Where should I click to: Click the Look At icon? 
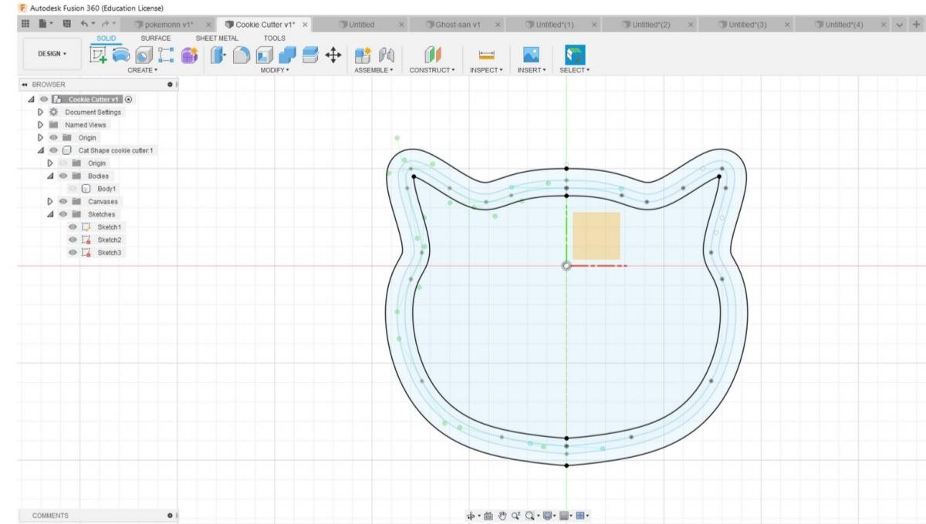[488, 516]
